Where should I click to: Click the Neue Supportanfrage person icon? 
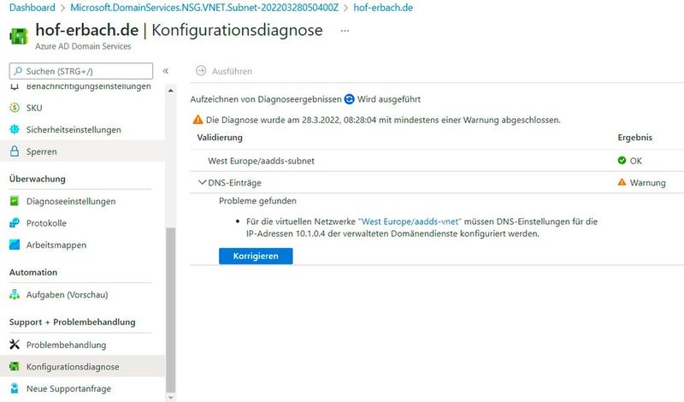15,388
